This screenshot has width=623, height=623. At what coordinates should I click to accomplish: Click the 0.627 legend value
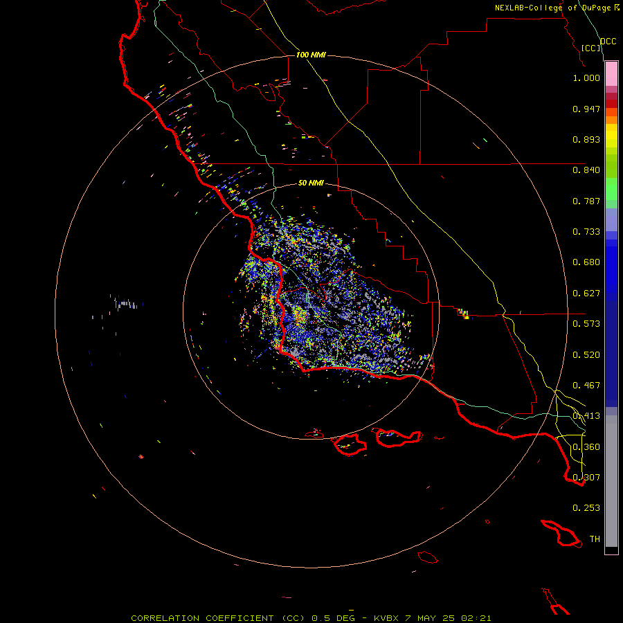tap(586, 294)
